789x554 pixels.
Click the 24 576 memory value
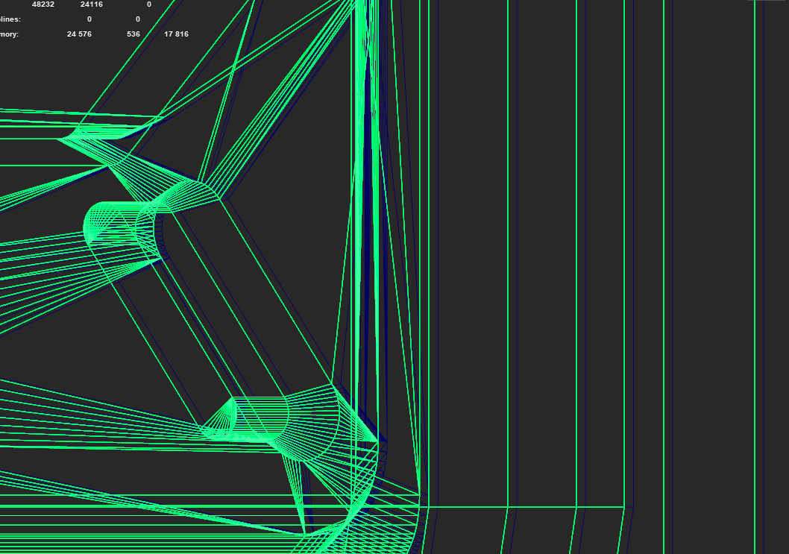(x=79, y=34)
